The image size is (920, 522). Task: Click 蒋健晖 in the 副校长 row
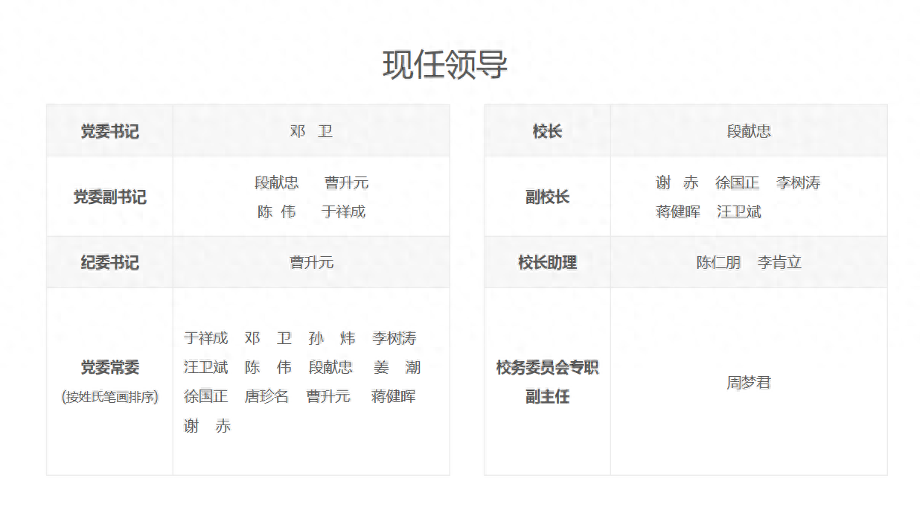coord(678,211)
